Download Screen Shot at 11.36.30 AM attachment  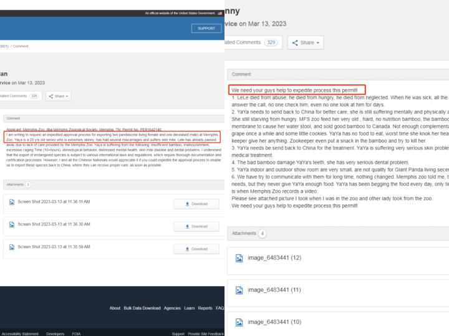click(x=196, y=226)
